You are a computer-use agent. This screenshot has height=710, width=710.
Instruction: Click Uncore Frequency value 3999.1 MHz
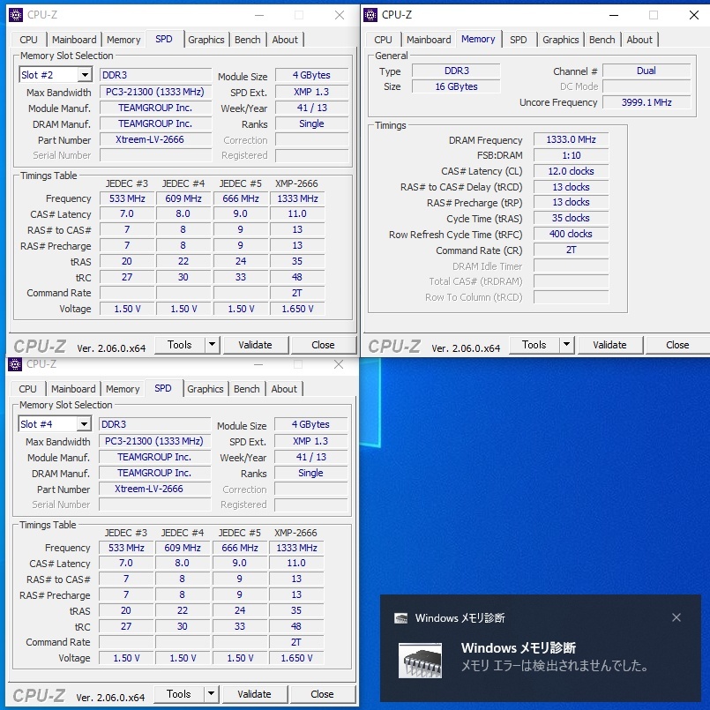pyautogui.click(x=646, y=102)
